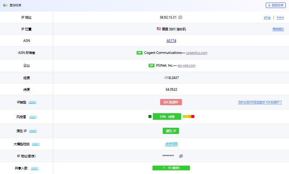This screenshot has height=174, width=289.
Task: Click the red IDC机房IP badge
Action: point(171,102)
